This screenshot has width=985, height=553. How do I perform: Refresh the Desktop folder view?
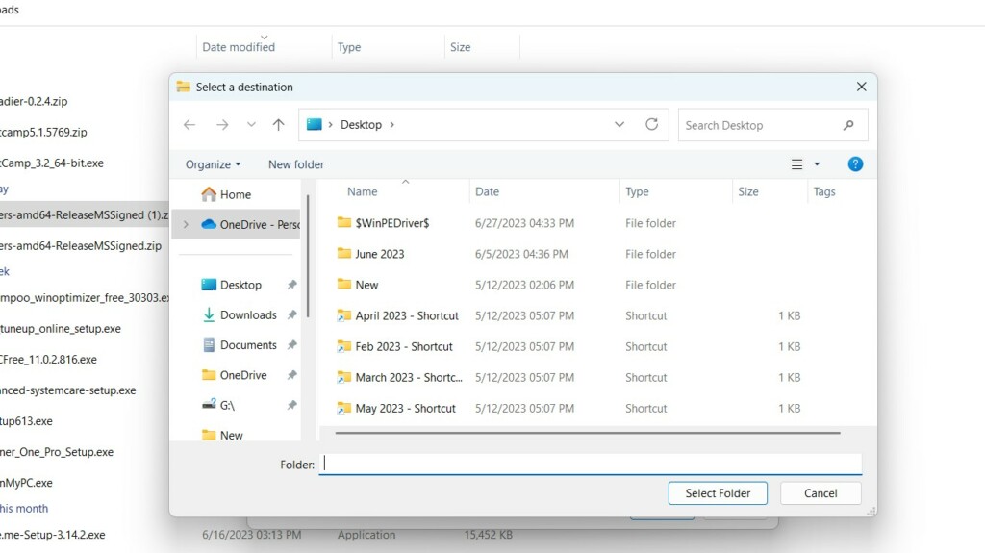[x=651, y=124]
